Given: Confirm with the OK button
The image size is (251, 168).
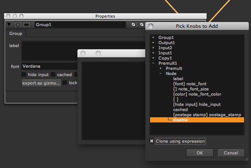Looking at the screenshot, I should tap(200, 153).
